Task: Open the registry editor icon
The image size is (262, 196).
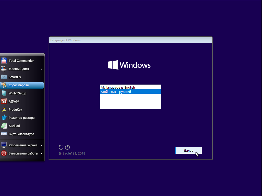Action: pos(4,118)
